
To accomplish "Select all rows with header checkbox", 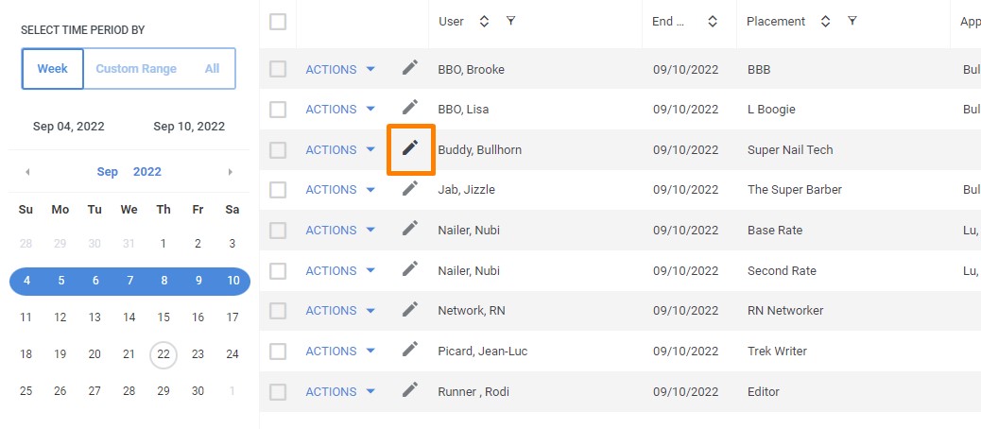I will [278, 22].
